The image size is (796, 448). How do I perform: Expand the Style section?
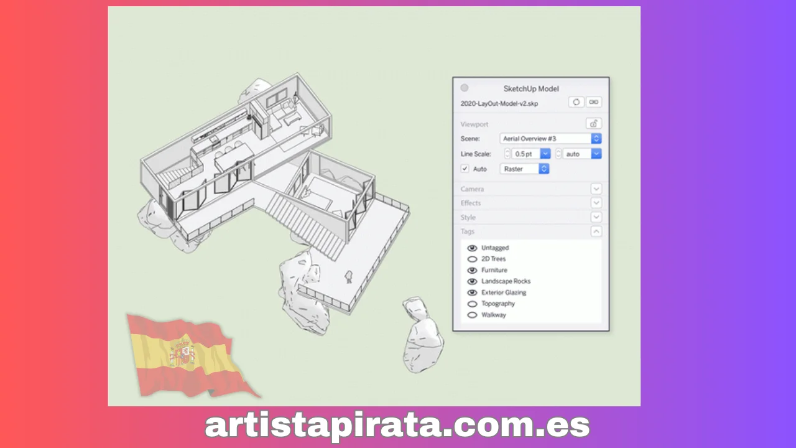click(596, 217)
